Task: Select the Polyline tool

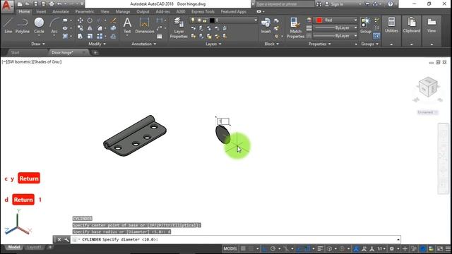Action: pyautogui.click(x=22, y=25)
